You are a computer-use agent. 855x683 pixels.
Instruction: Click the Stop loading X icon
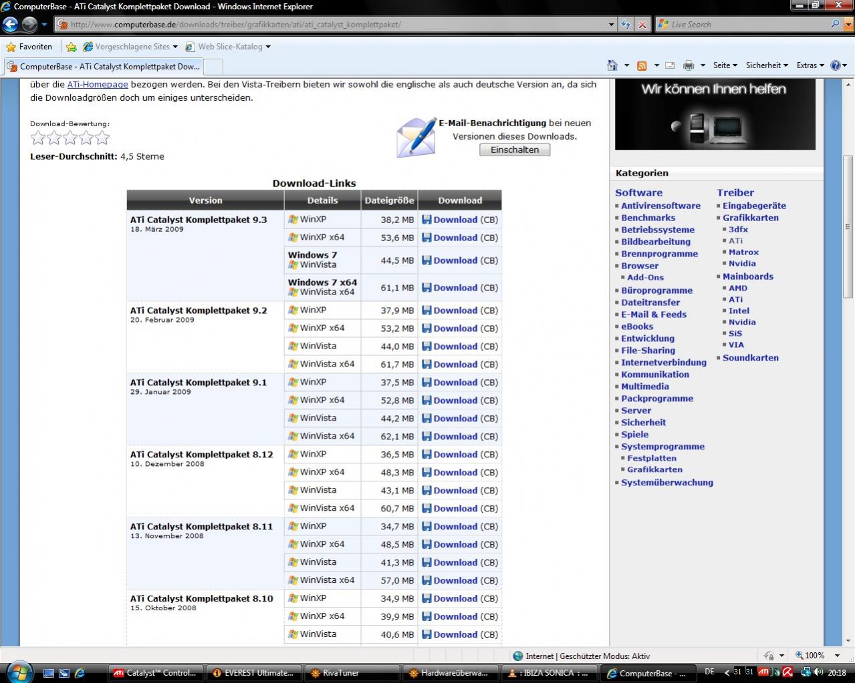pos(642,25)
